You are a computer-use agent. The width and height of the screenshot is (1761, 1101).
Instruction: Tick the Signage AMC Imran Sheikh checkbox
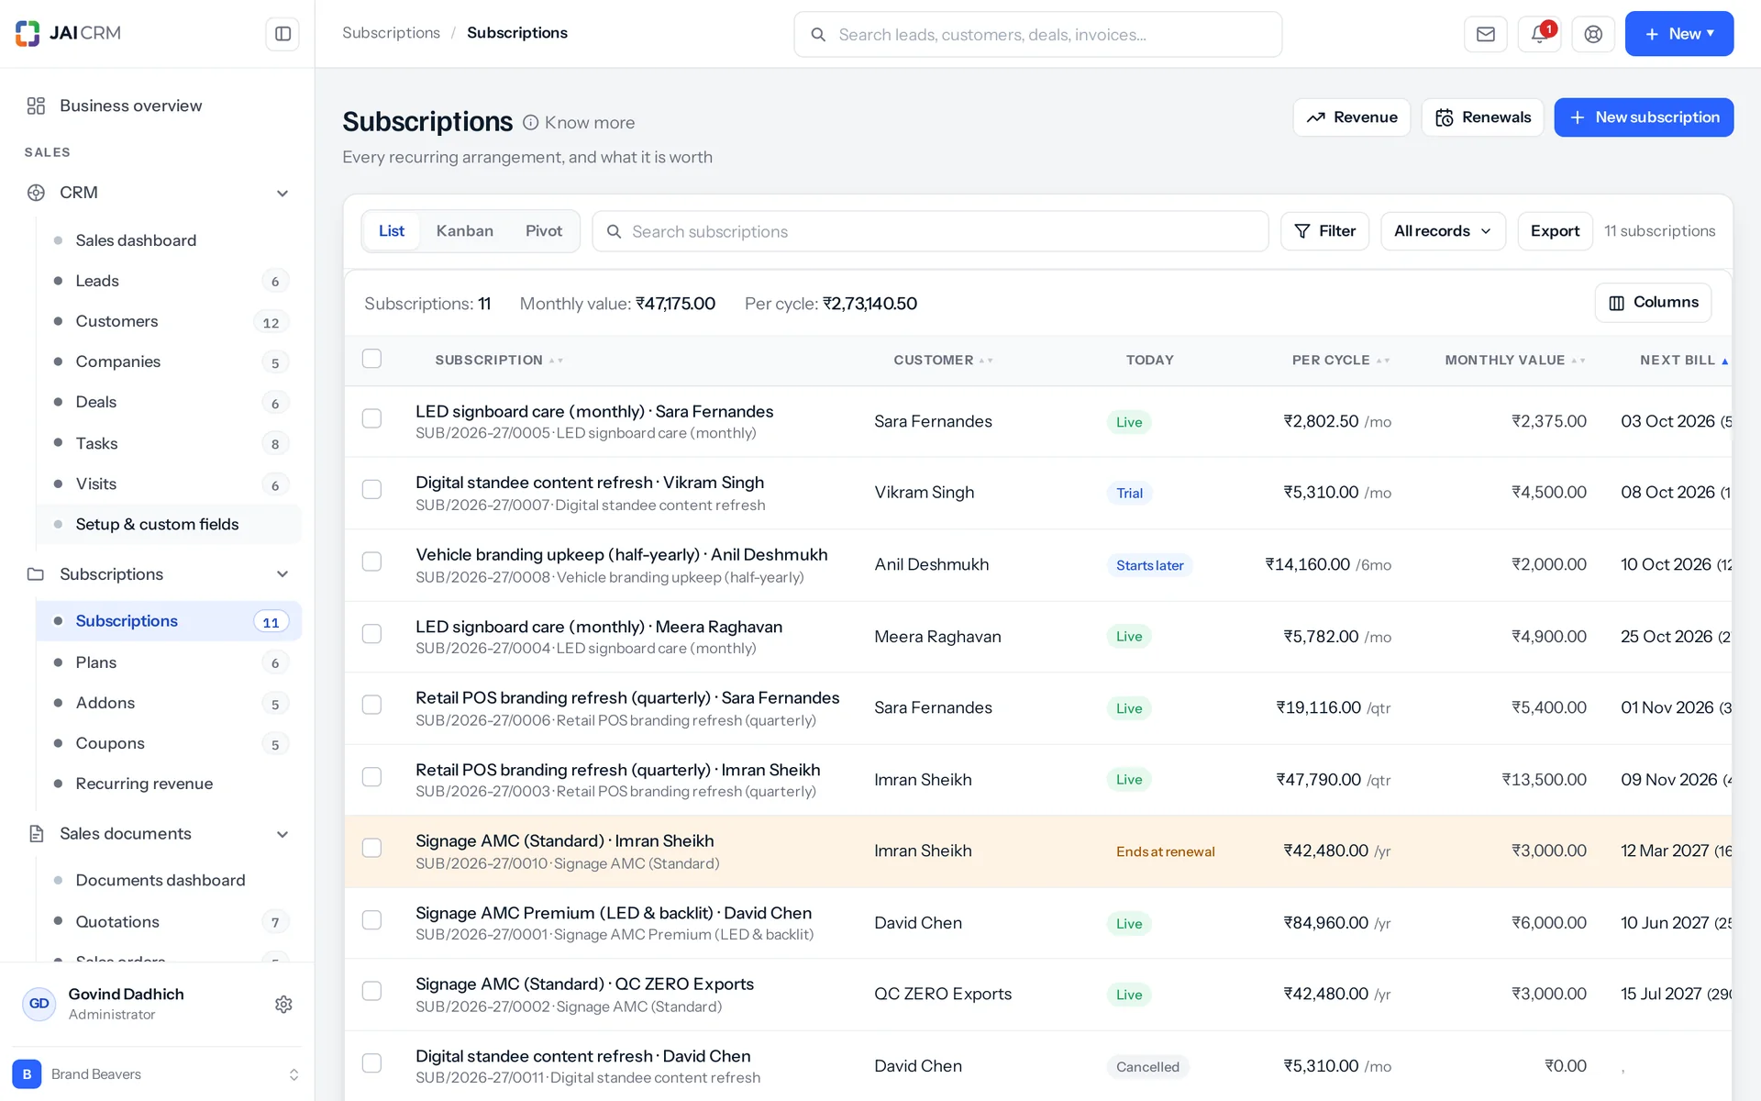point(371,848)
